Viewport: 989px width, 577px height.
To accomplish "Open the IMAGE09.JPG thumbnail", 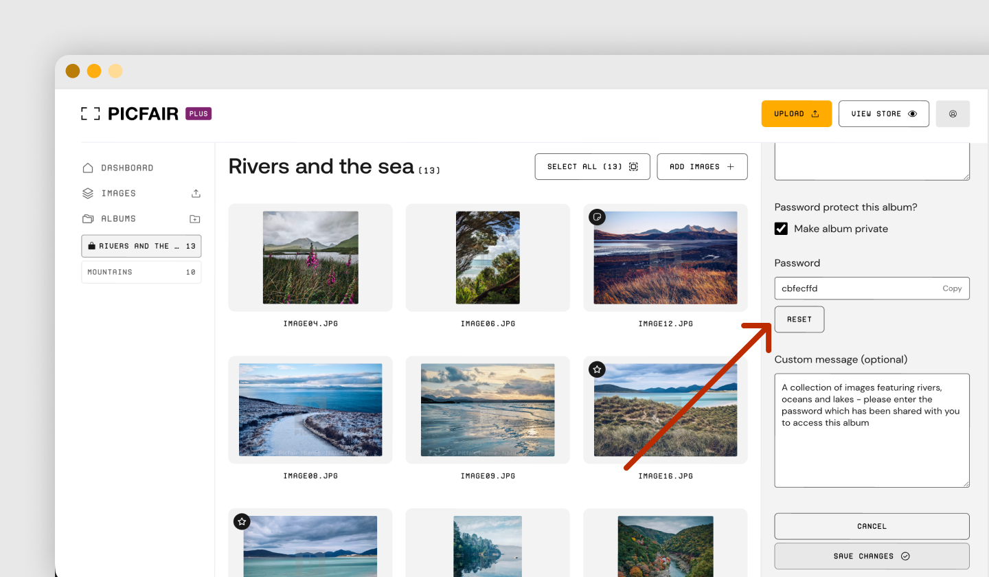I will click(x=488, y=410).
